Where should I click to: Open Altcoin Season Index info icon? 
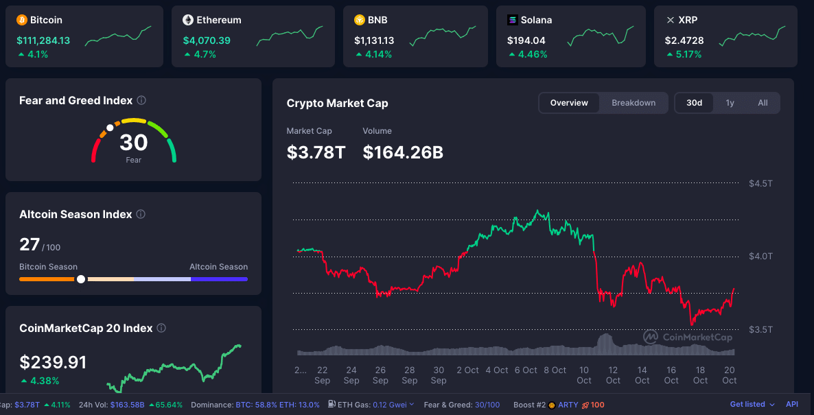pyautogui.click(x=141, y=214)
